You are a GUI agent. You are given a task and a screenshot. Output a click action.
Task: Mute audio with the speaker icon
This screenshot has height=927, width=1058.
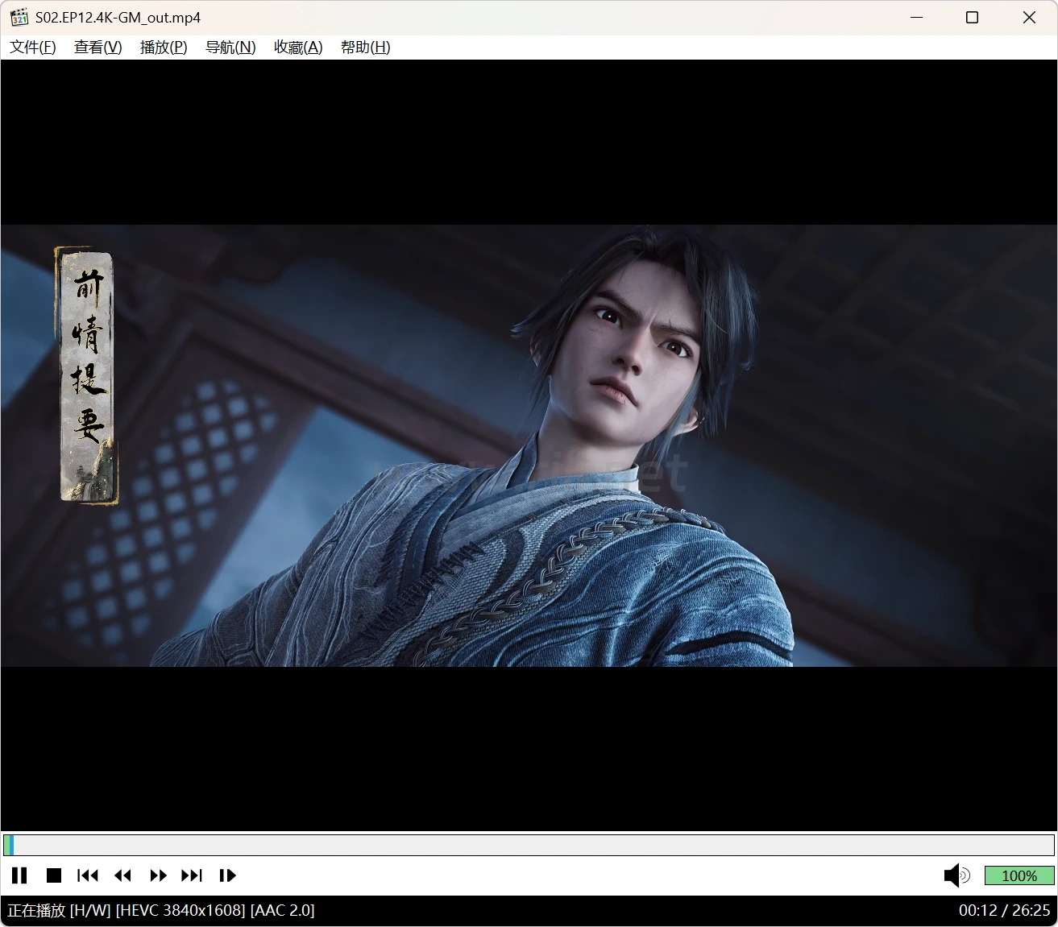pos(956,875)
